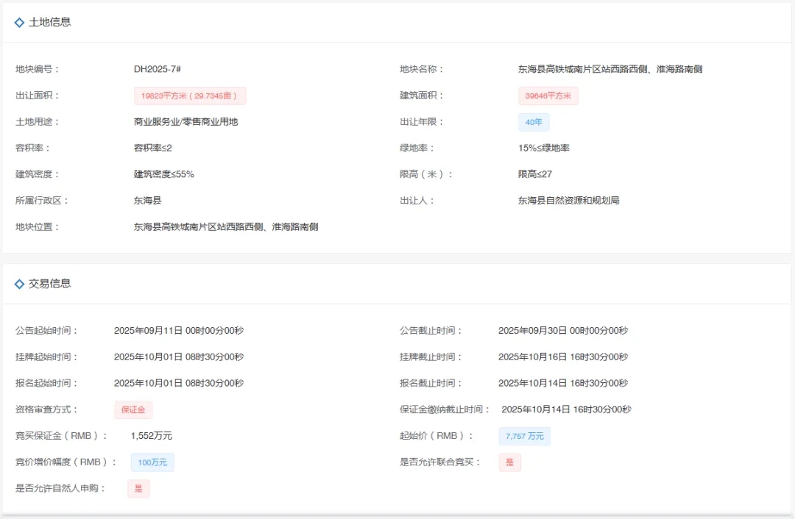Select the 土地信息 section heading
The height and width of the screenshot is (519, 795).
coord(49,22)
